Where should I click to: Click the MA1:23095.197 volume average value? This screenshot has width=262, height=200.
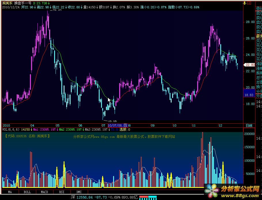click(x=44, y=129)
